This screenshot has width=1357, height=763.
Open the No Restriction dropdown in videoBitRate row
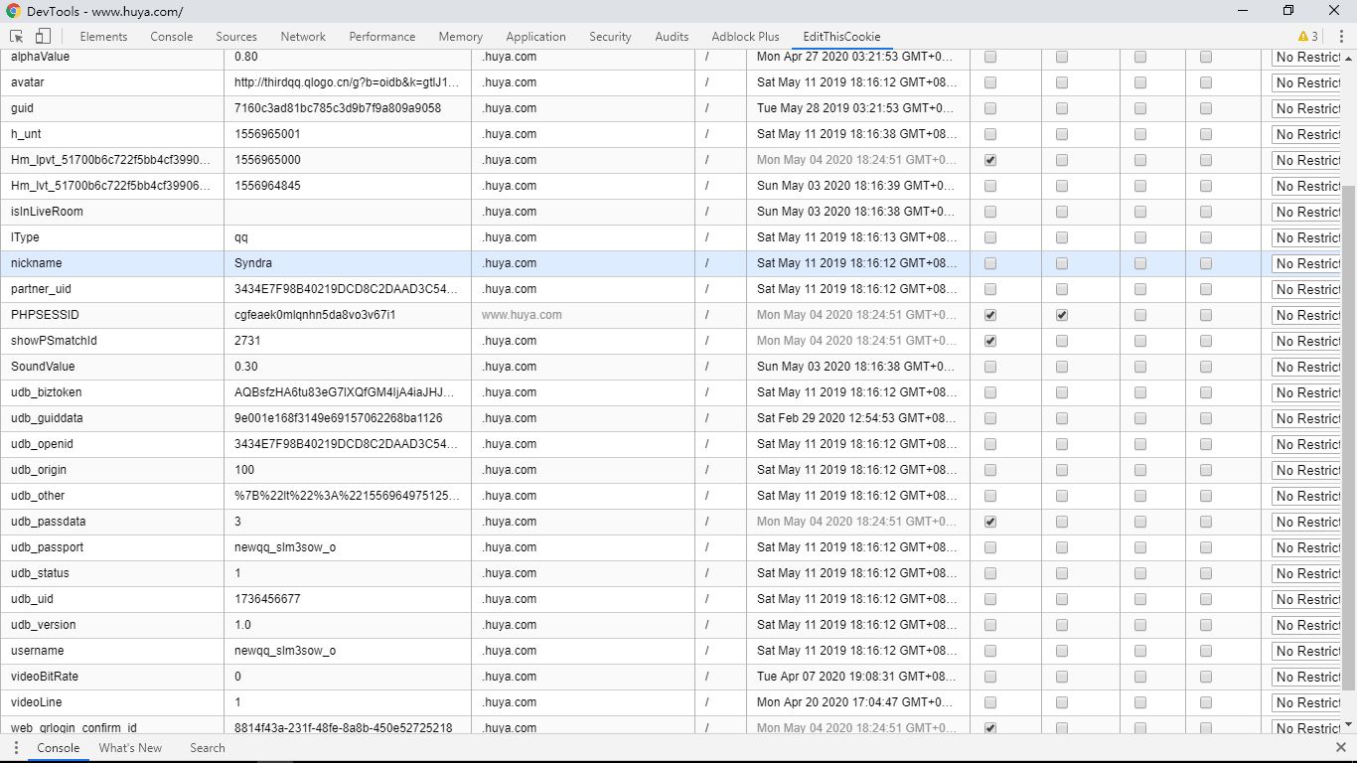click(x=1306, y=677)
